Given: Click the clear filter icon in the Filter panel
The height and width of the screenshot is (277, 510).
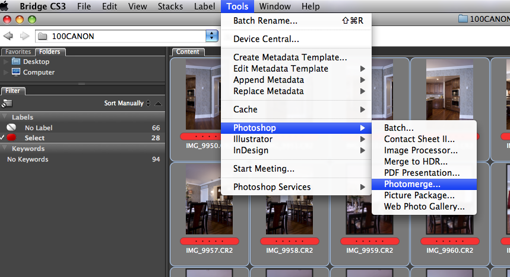Looking at the screenshot, I should [x=7, y=103].
